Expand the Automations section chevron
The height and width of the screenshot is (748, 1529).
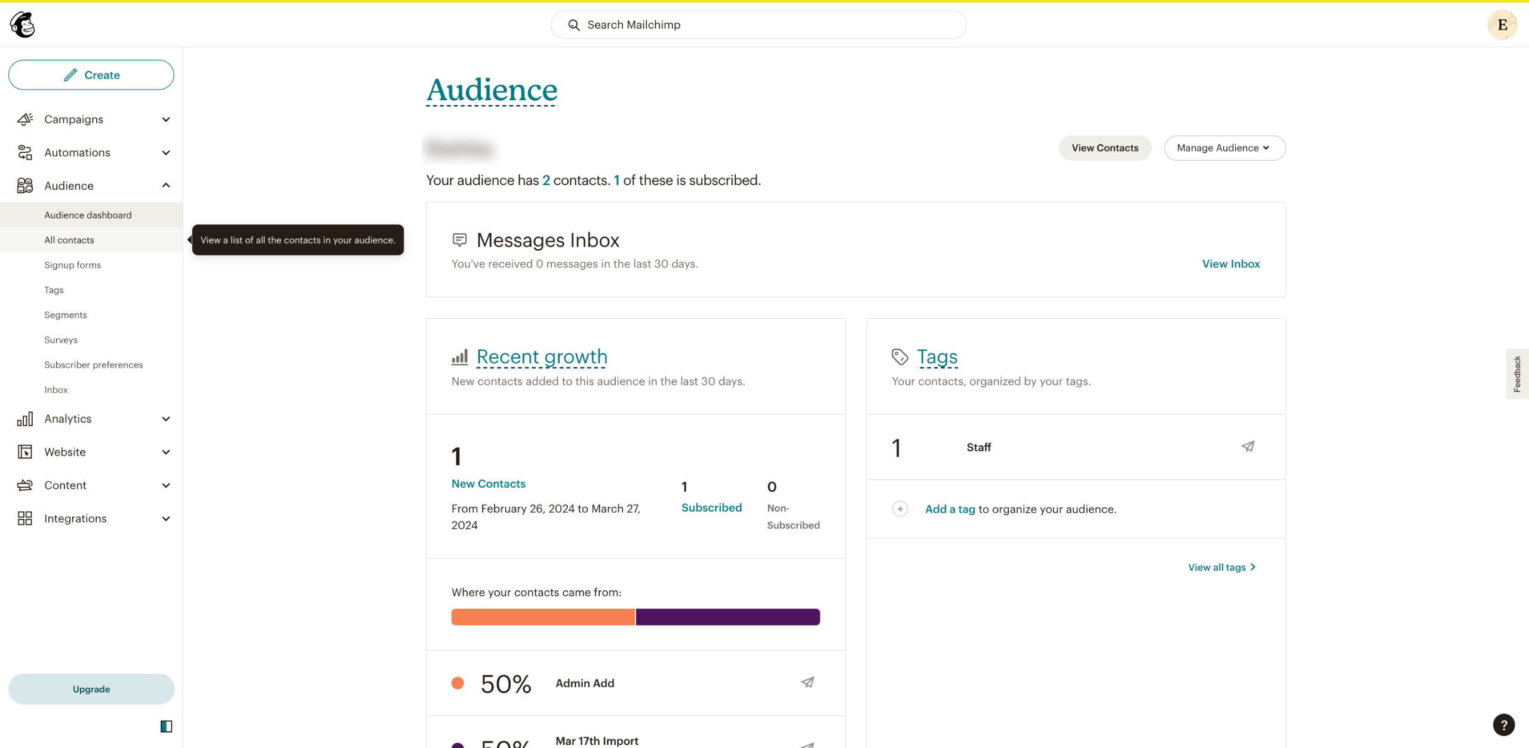click(x=166, y=153)
